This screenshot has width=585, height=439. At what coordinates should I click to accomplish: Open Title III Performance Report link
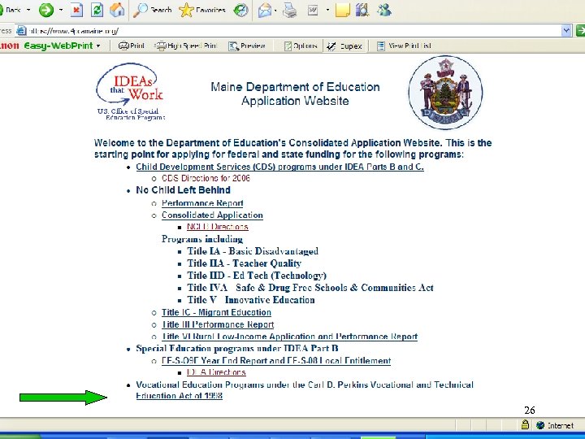pyautogui.click(x=218, y=324)
